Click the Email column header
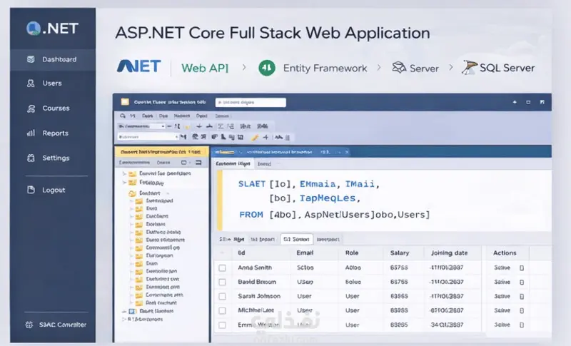The width and height of the screenshot is (571, 346). coord(305,253)
